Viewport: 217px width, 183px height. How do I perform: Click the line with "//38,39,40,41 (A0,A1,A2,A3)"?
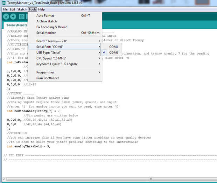40,120
